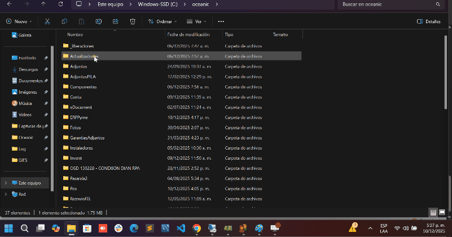Toggle the Detalles pane button
The height and width of the screenshot is (237, 452).
428,21
